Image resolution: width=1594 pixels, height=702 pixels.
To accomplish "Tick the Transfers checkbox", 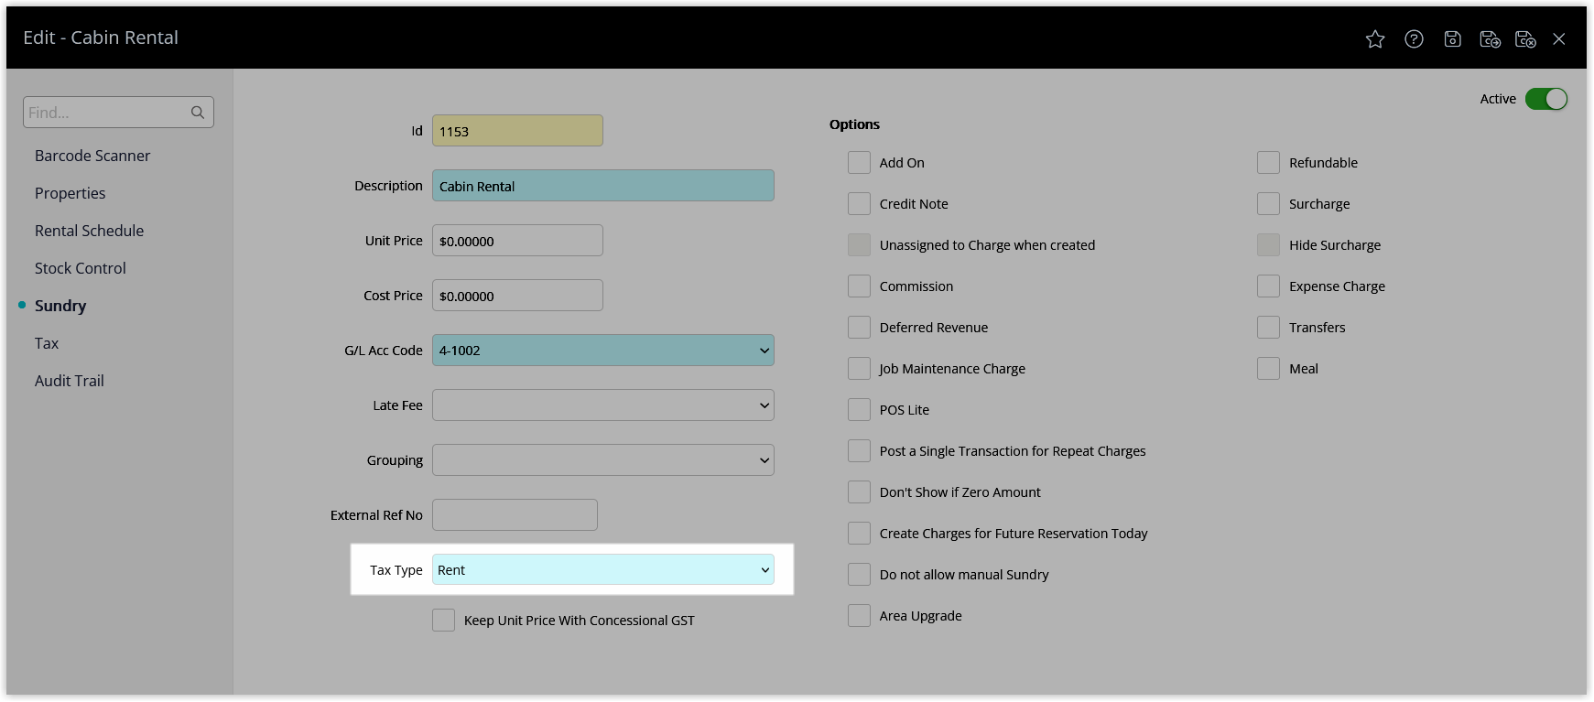I will [1268, 328].
